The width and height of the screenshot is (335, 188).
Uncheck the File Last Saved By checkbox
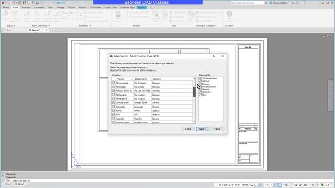point(113,91)
